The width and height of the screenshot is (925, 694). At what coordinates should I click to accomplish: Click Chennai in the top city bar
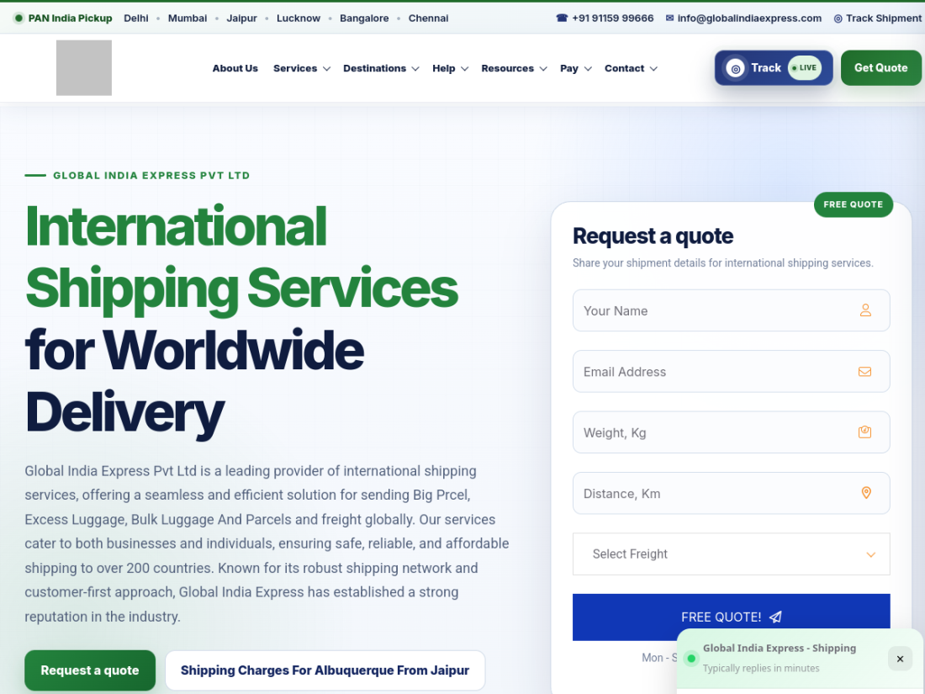coord(428,19)
